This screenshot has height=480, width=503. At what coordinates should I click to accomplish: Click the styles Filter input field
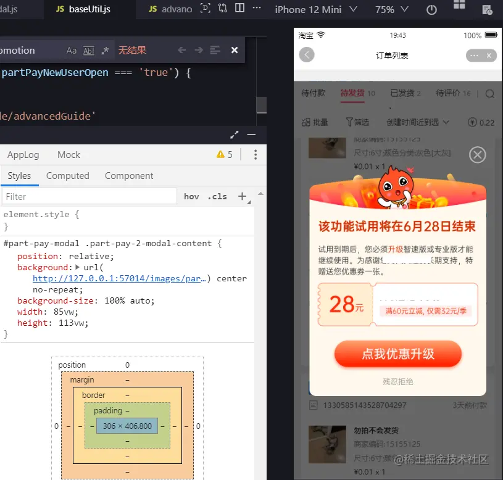(89, 196)
